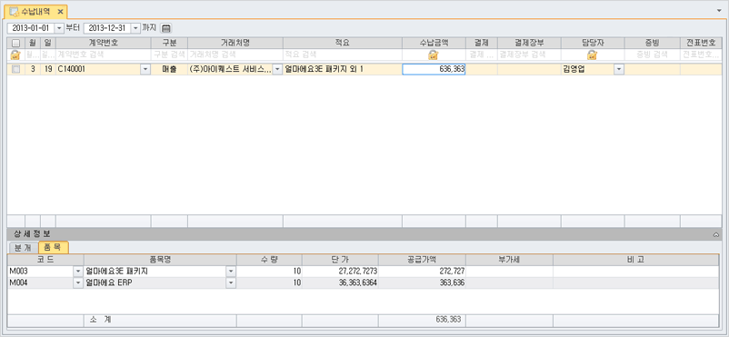This screenshot has height=337, width=729.
Task: Click the supply amount 272,727 cell
Action: point(422,271)
